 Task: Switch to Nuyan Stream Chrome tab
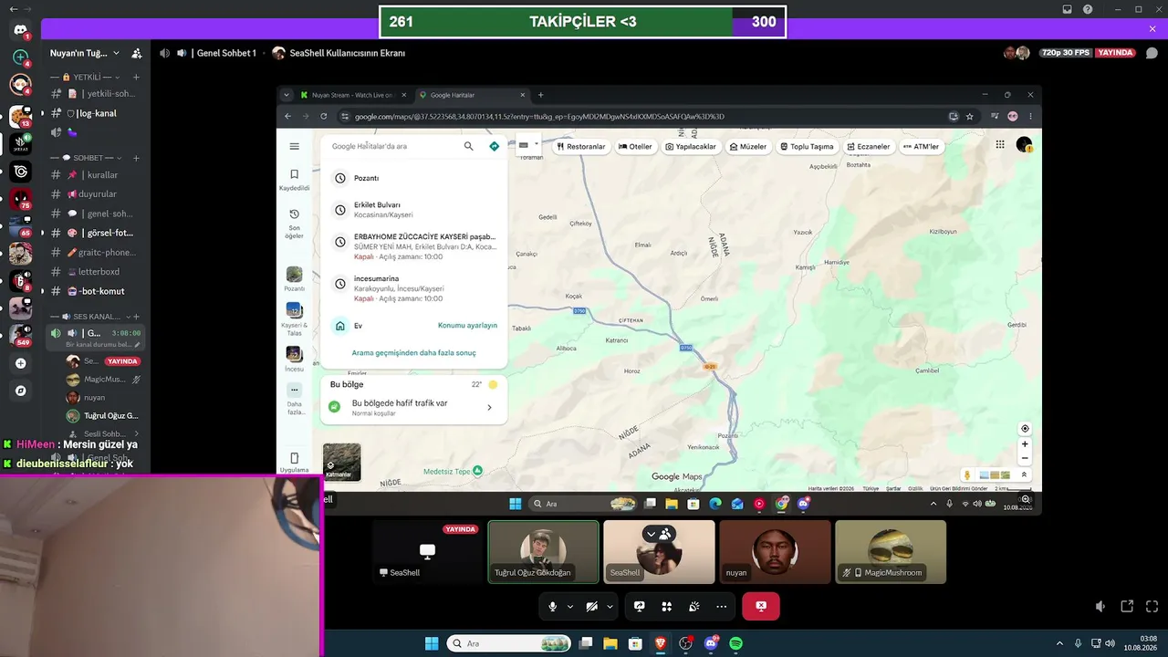tap(354, 95)
